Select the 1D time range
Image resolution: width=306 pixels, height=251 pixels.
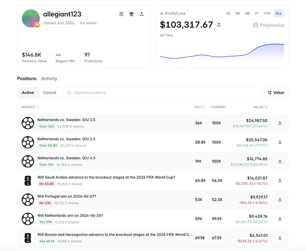[x=228, y=13]
